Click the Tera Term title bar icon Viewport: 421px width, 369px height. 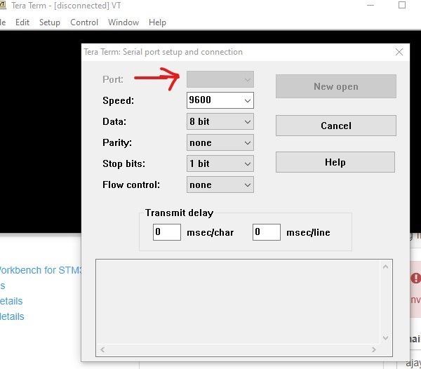(x=3, y=5)
